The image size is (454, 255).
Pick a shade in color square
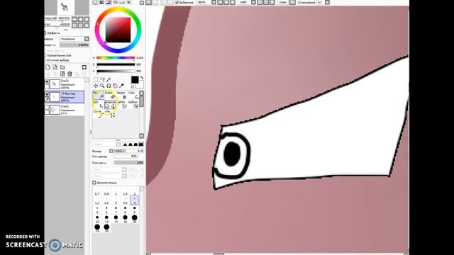click(118, 30)
